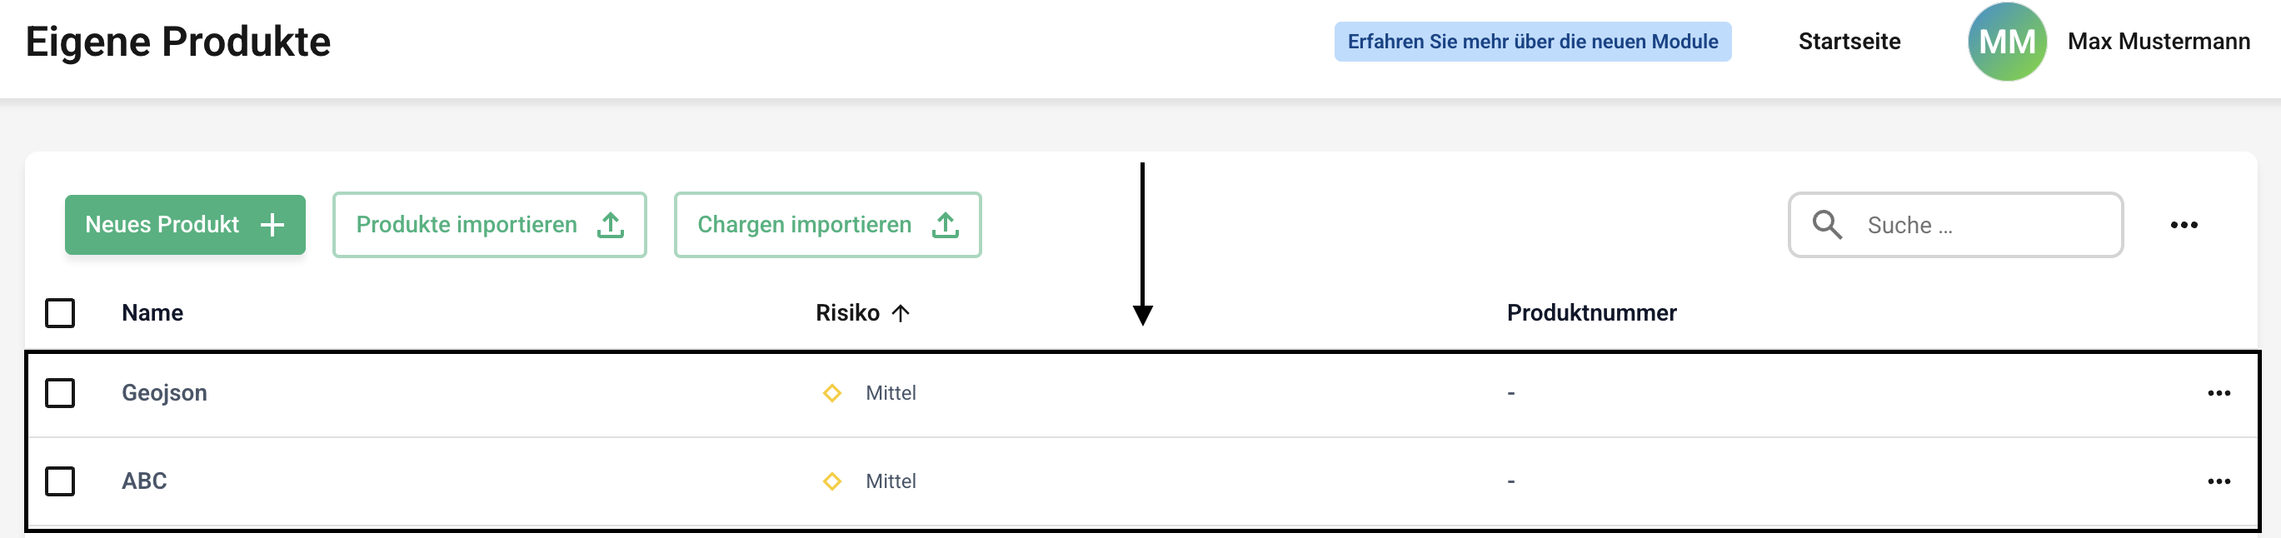Sort the table by Name column
The width and height of the screenshot is (2281, 538).
point(152,313)
